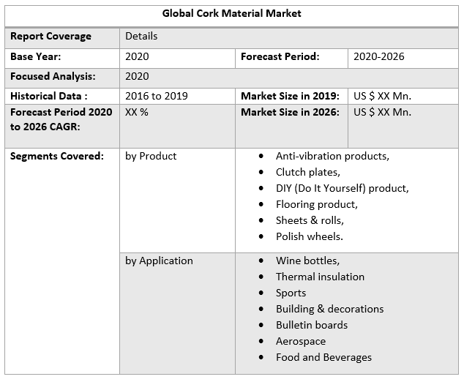Select the '2020-2026' forecast period value

tap(378, 56)
